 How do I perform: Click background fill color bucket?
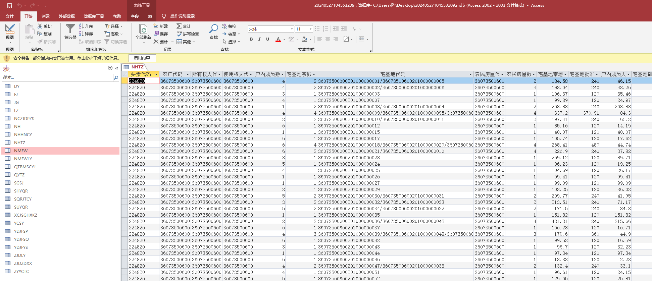(304, 39)
